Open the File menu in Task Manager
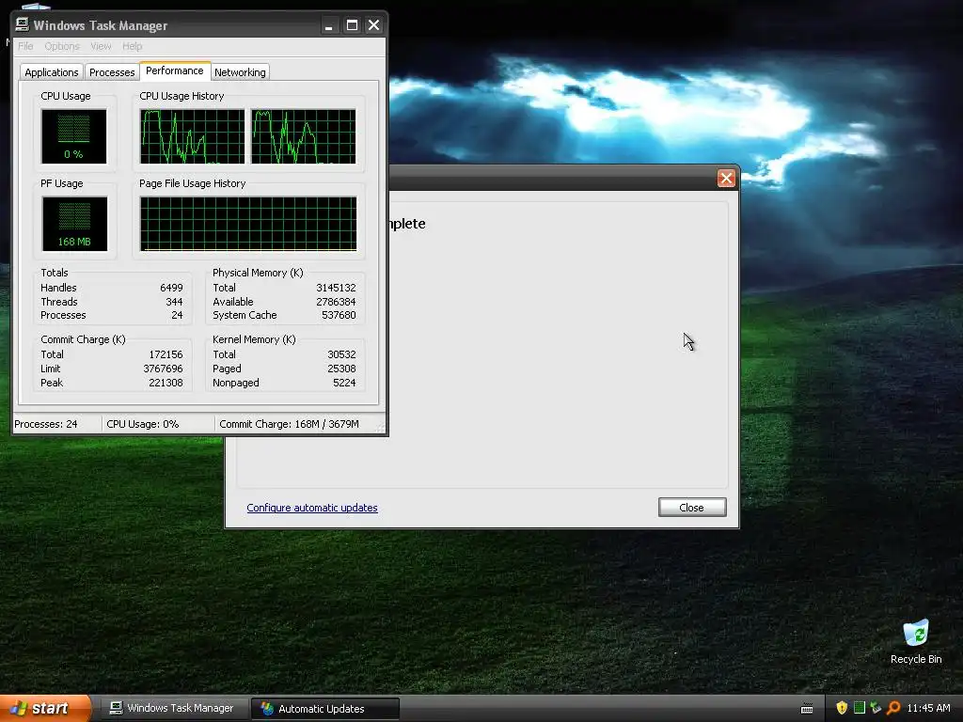Screen dimensions: 963x722 click(x=25, y=46)
